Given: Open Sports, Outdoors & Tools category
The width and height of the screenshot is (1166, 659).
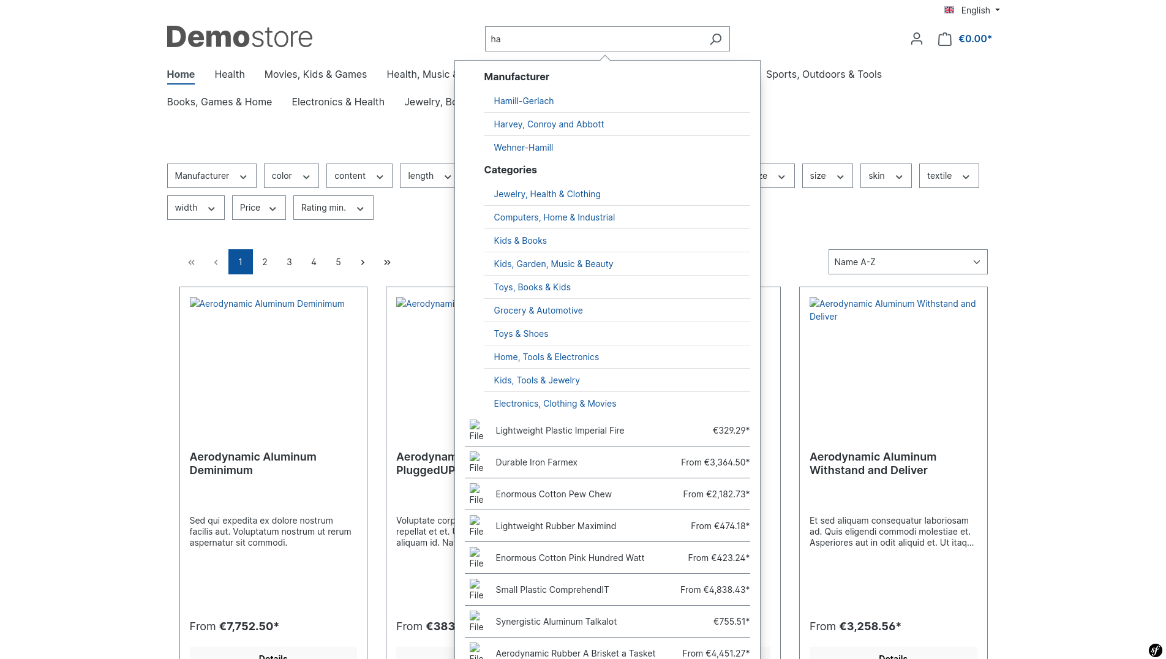Looking at the screenshot, I should (x=824, y=74).
